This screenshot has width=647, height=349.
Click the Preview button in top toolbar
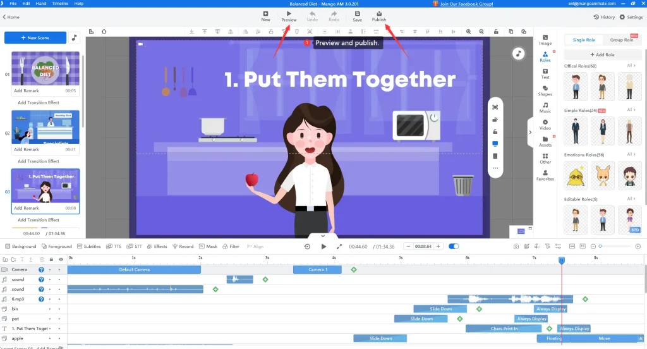click(x=289, y=16)
